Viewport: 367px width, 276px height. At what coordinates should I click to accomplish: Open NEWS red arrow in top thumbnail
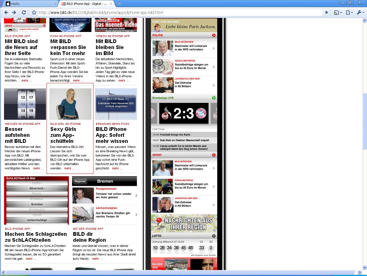click(x=44, y=25)
